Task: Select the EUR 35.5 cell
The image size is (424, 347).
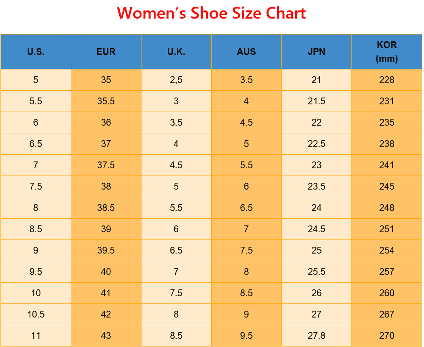Action: [106, 101]
